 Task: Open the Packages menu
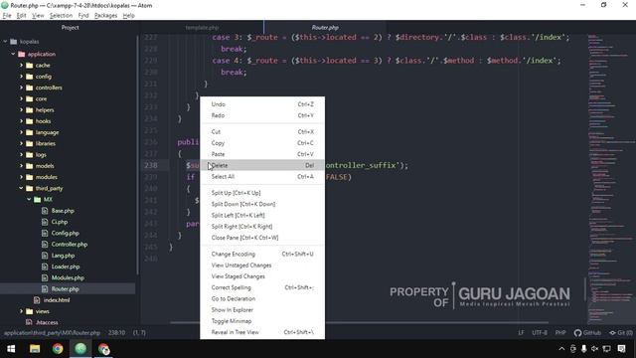[105, 16]
